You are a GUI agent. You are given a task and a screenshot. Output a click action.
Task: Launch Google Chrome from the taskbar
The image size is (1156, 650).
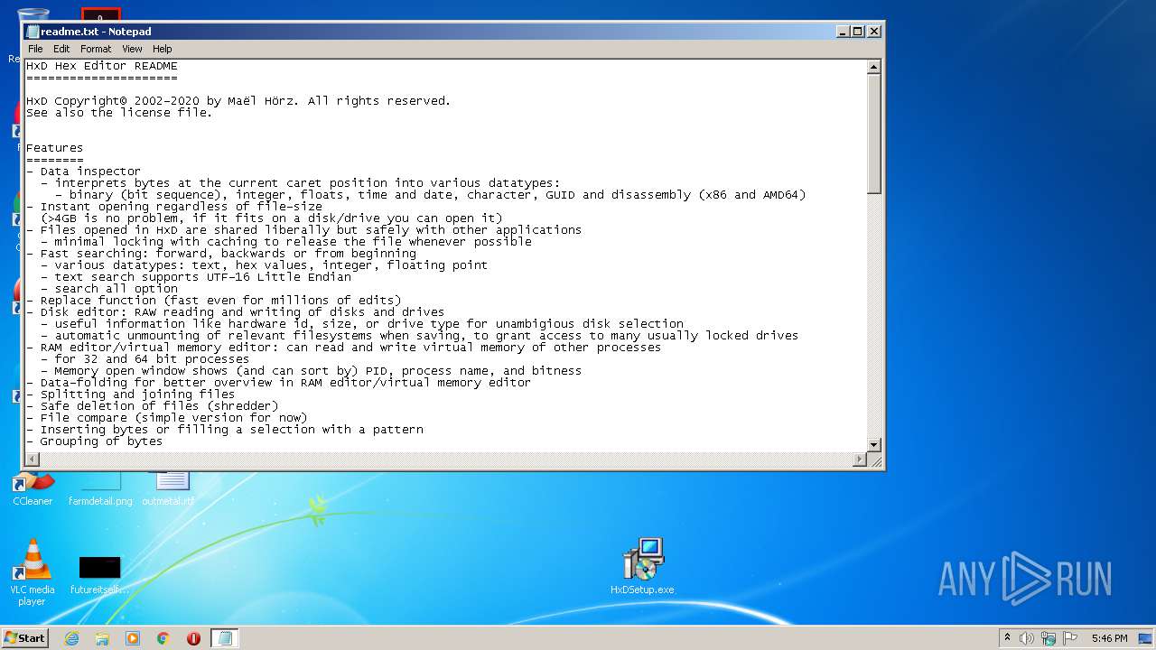point(163,638)
